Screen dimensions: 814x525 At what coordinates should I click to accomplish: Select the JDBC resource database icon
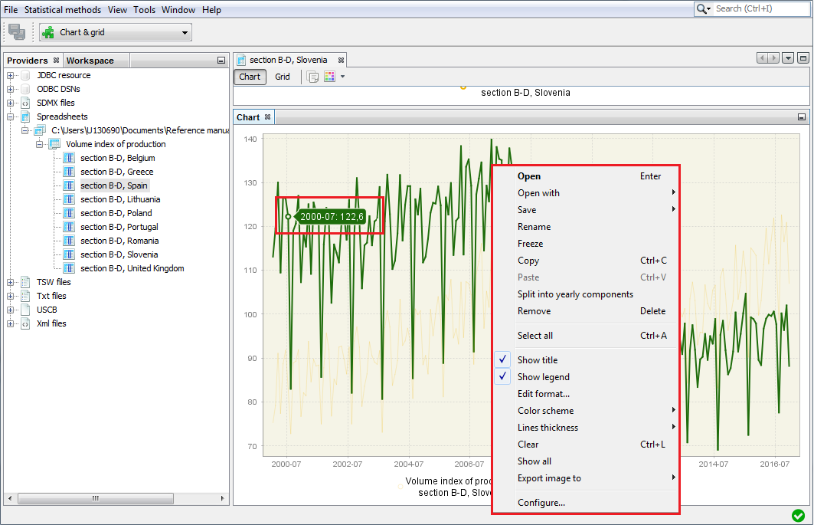(x=25, y=75)
